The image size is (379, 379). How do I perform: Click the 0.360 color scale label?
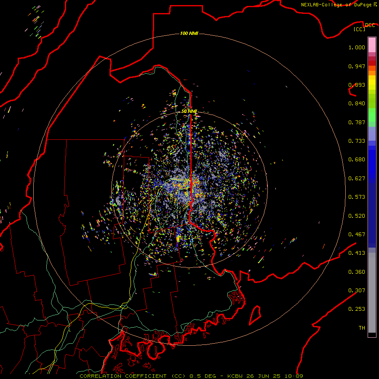point(357,272)
